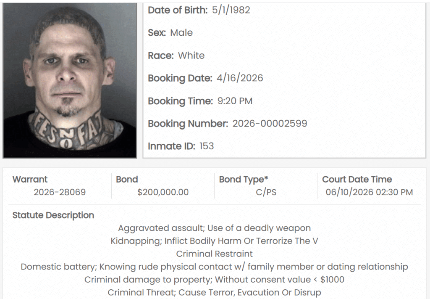
Task: Select booking number 2026-00002599
Action: tap(270, 124)
